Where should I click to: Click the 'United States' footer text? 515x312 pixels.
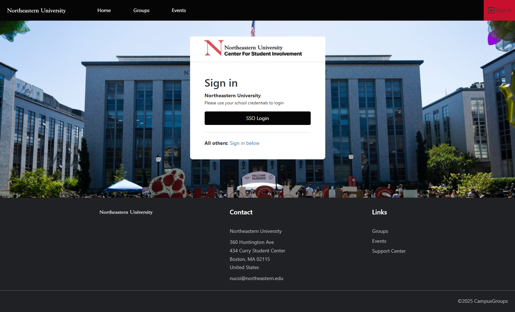[244, 267]
